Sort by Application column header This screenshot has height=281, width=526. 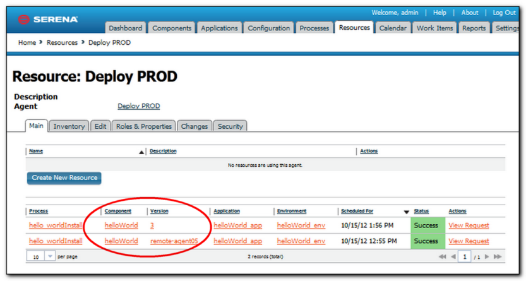pos(227,212)
